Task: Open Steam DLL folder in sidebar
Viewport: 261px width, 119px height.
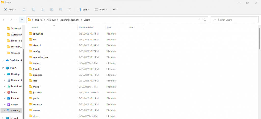Action: tap(15, 47)
